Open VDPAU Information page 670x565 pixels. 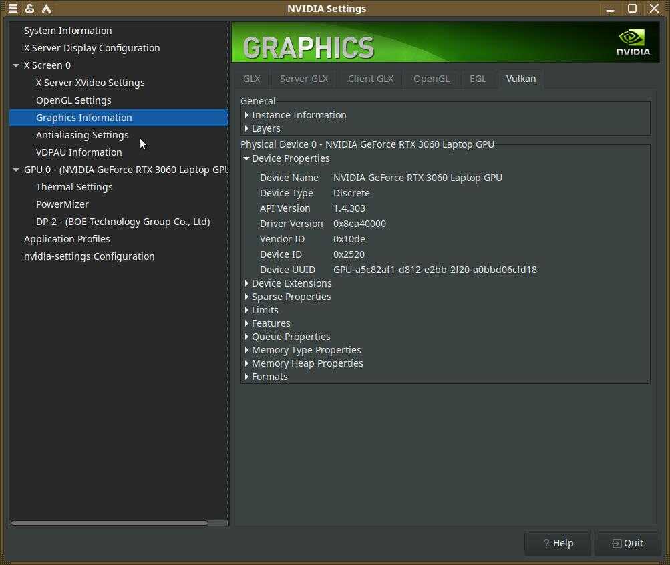tap(79, 152)
